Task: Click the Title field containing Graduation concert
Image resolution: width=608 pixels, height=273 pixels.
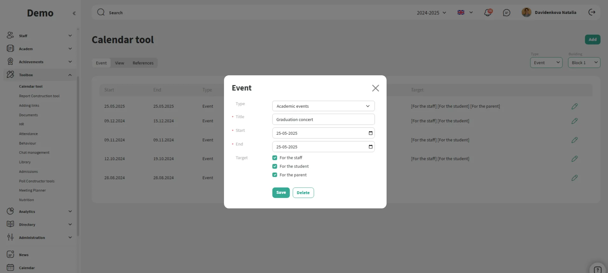Action: tap(323, 119)
